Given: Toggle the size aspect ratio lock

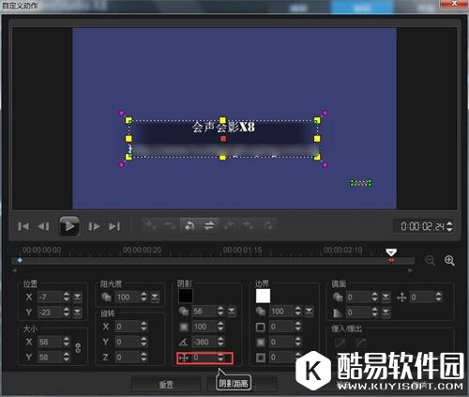Looking at the screenshot, I should [78, 348].
